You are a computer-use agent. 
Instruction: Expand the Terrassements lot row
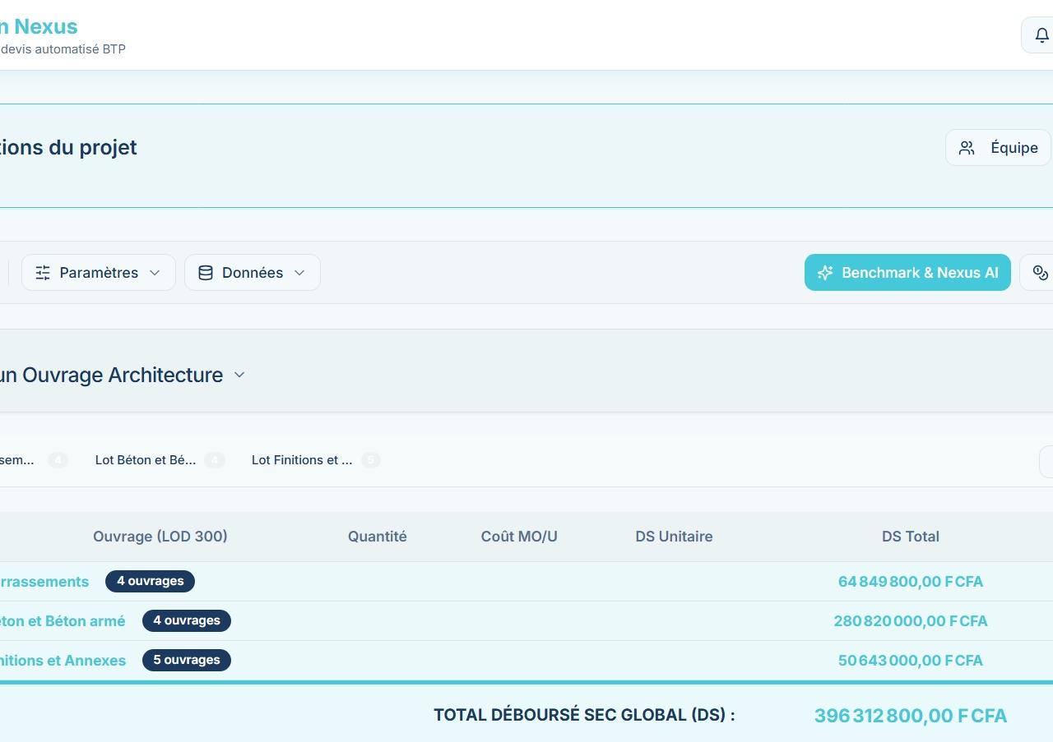(526, 582)
